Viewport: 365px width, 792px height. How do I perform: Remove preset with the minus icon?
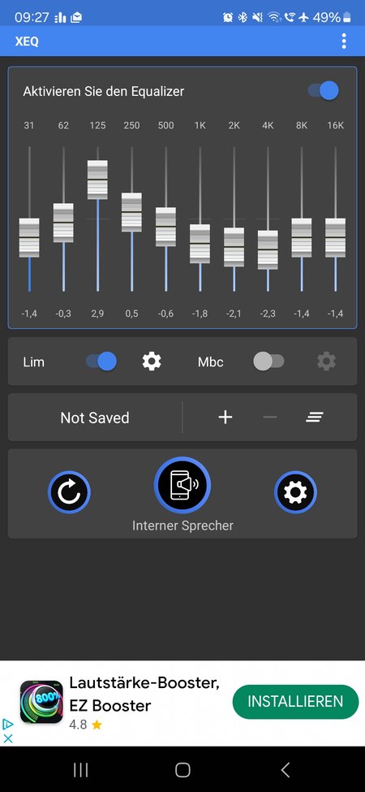[270, 418]
